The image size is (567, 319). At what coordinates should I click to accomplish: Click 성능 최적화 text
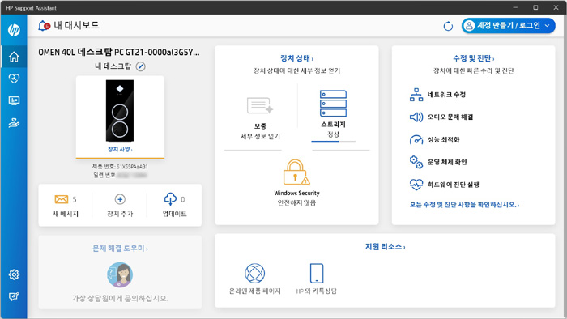pyautogui.click(x=443, y=139)
